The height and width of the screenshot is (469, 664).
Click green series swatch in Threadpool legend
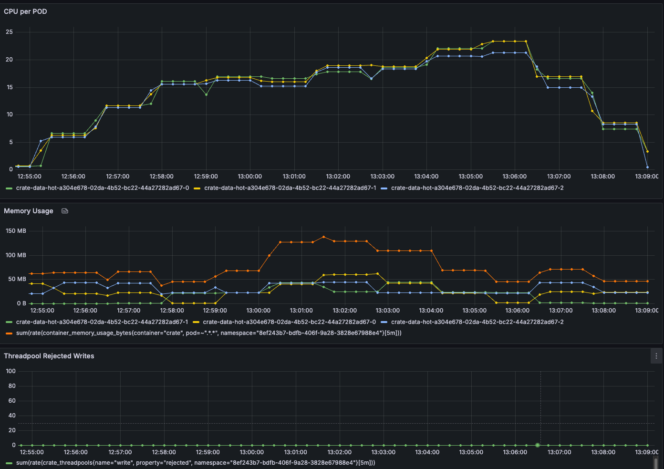point(9,463)
